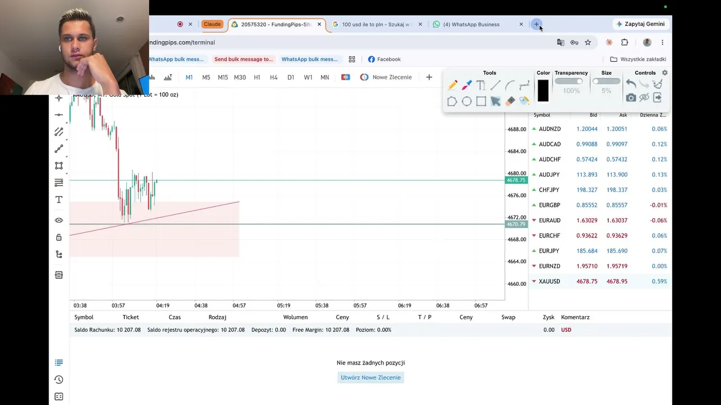This screenshot has width=721, height=405.
Task: Select AUDNZD symbol in market watch
Action: point(549,129)
